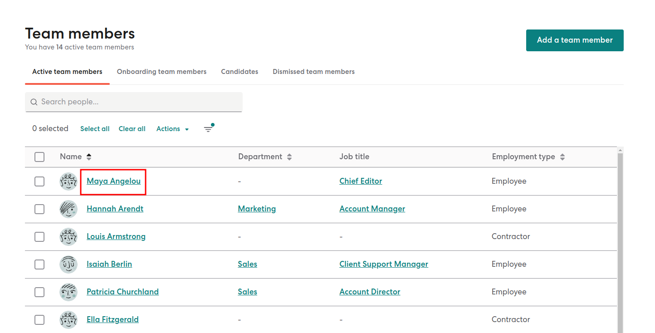Check the box for Maya Angelou
The image size is (655, 333).
[x=39, y=181]
